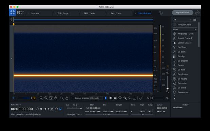Select the zoom magnifier tool
210x131 pixels.
coord(62,98)
